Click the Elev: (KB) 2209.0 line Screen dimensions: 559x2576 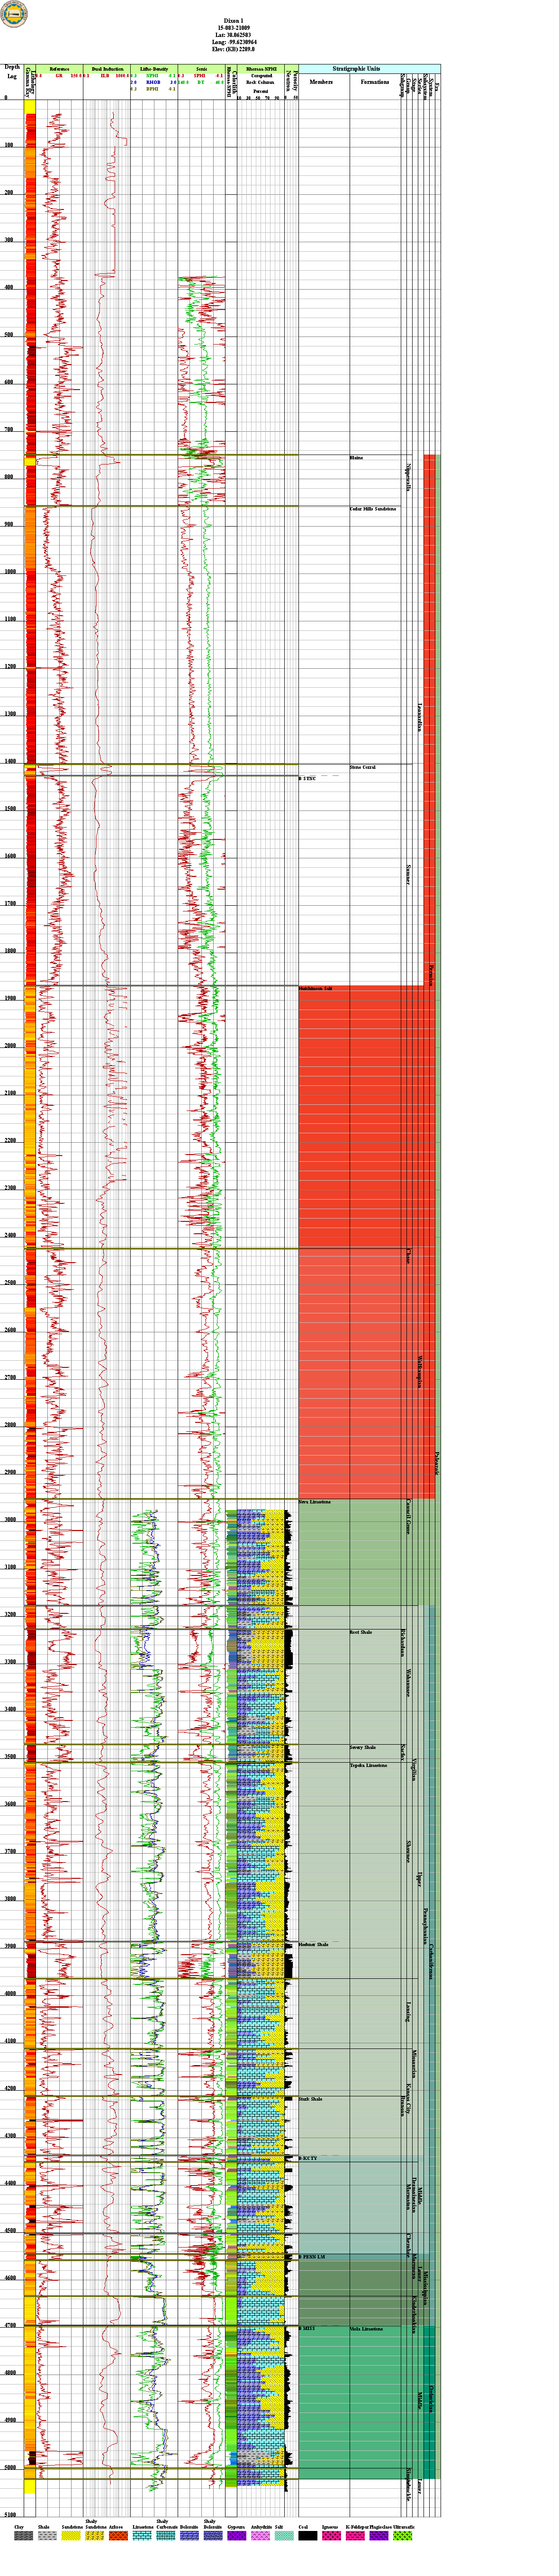coord(235,48)
